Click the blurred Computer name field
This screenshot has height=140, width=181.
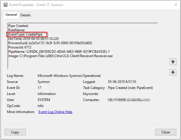(x=129, y=100)
